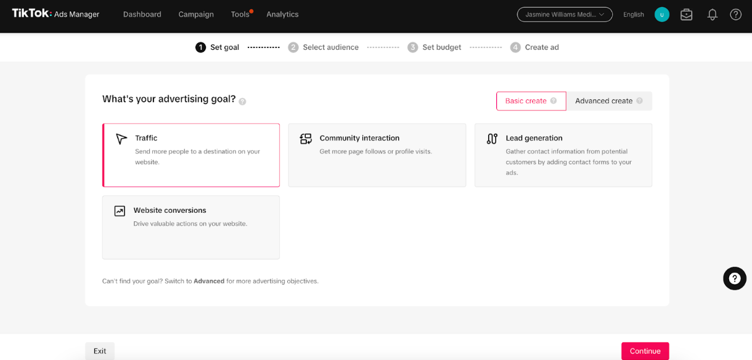Image resolution: width=752 pixels, height=360 pixels.
Task: Click the Advanced link below goals
Action: 209,281
